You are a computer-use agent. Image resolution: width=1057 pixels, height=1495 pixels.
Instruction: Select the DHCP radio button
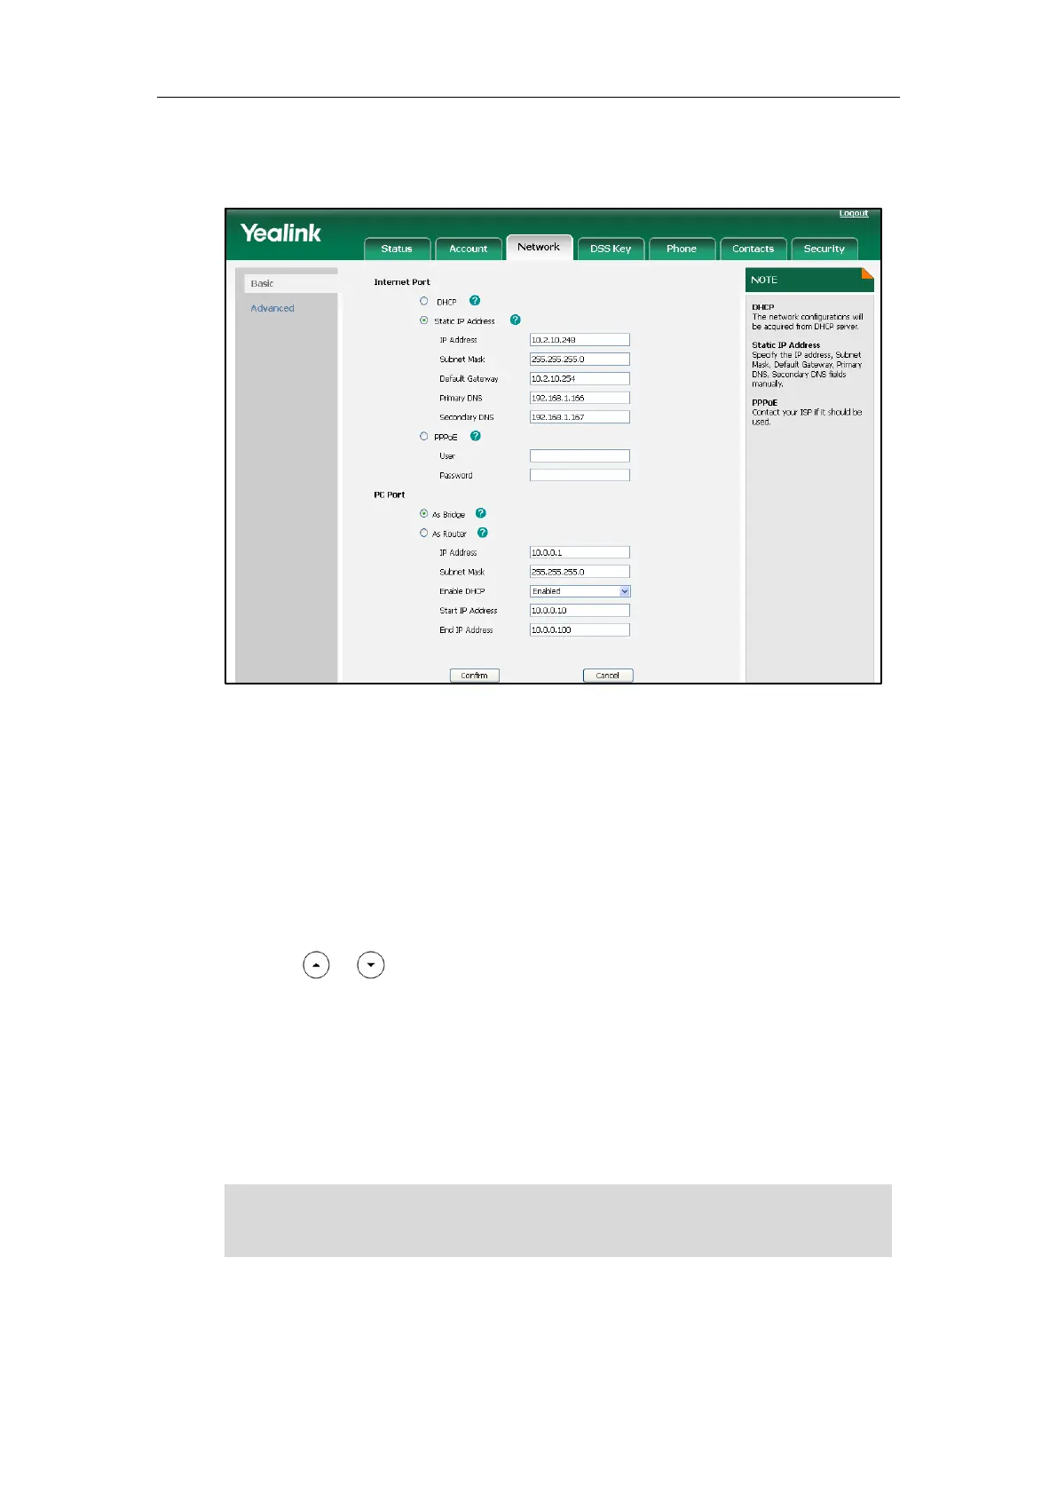(424, 301)
